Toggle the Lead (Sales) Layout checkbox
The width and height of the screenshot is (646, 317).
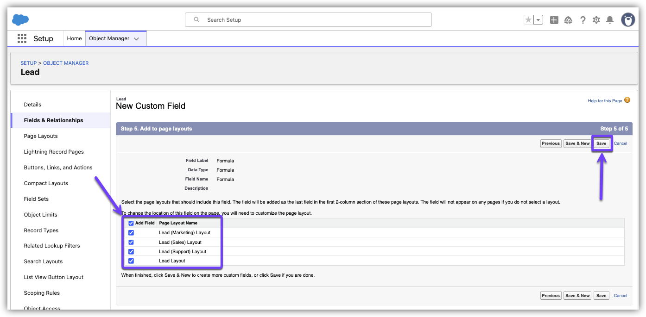pyautogui.click(x=131, y=242)
